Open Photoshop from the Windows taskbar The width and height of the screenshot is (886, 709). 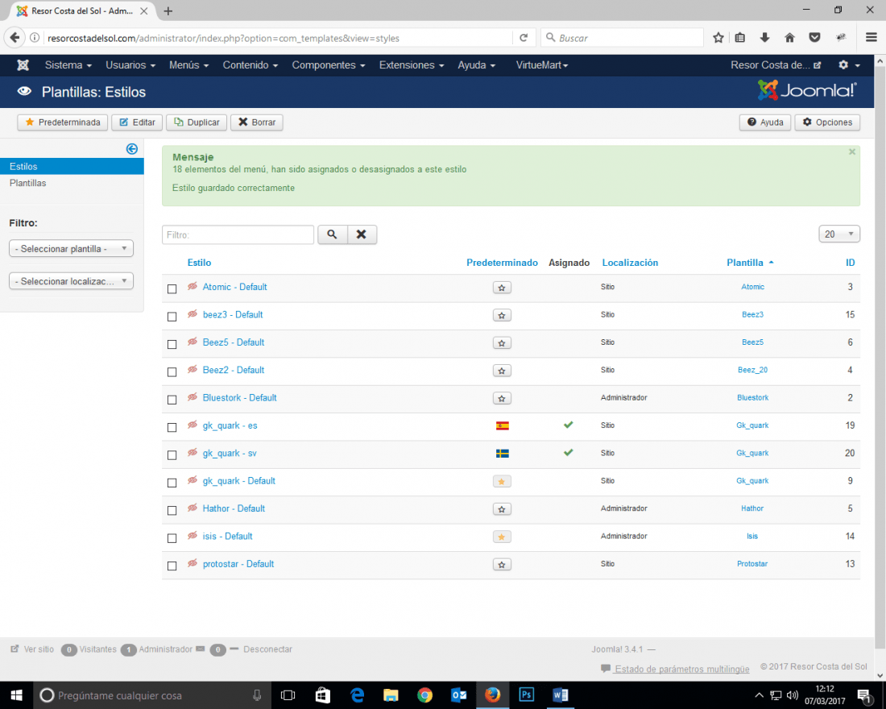[x=526, y=694]
